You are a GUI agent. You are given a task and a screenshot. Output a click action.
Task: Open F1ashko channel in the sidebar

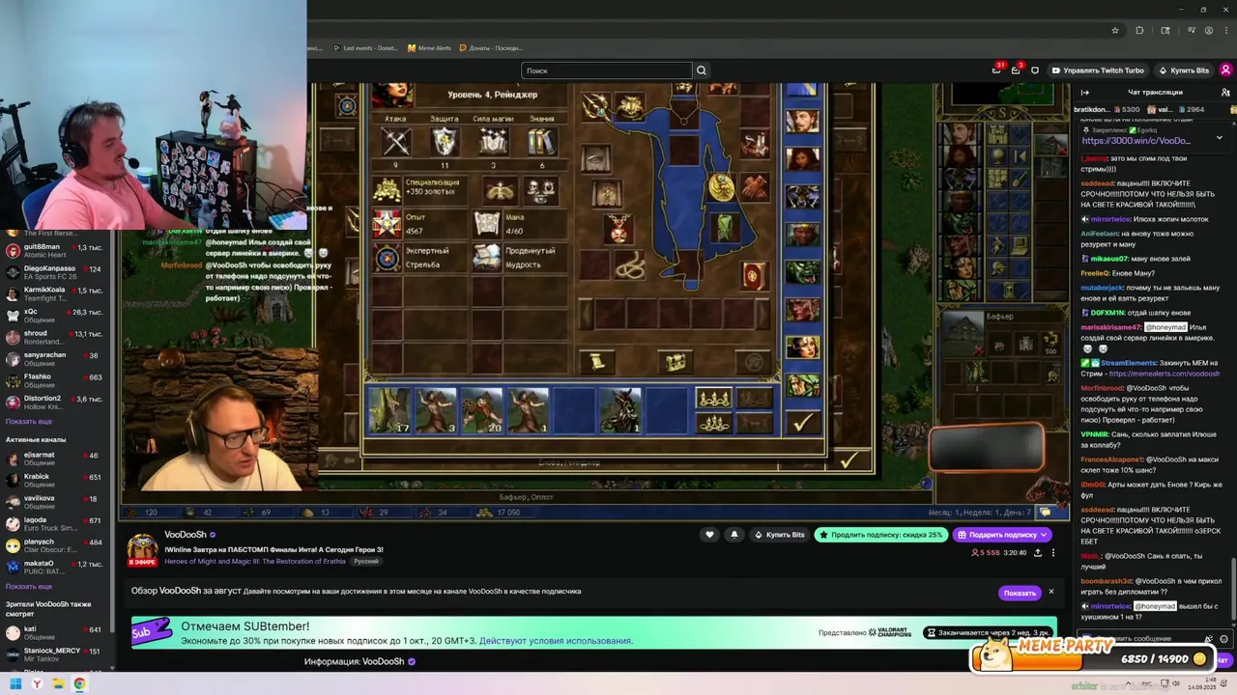click(x=57, y=380)
